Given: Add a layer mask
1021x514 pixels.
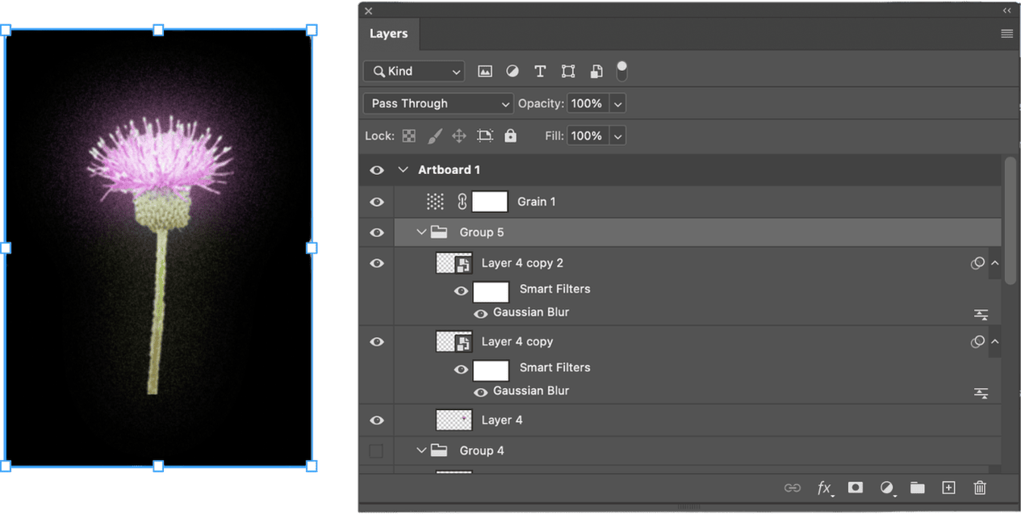Looking at the screenshot, I should [856, 487].
